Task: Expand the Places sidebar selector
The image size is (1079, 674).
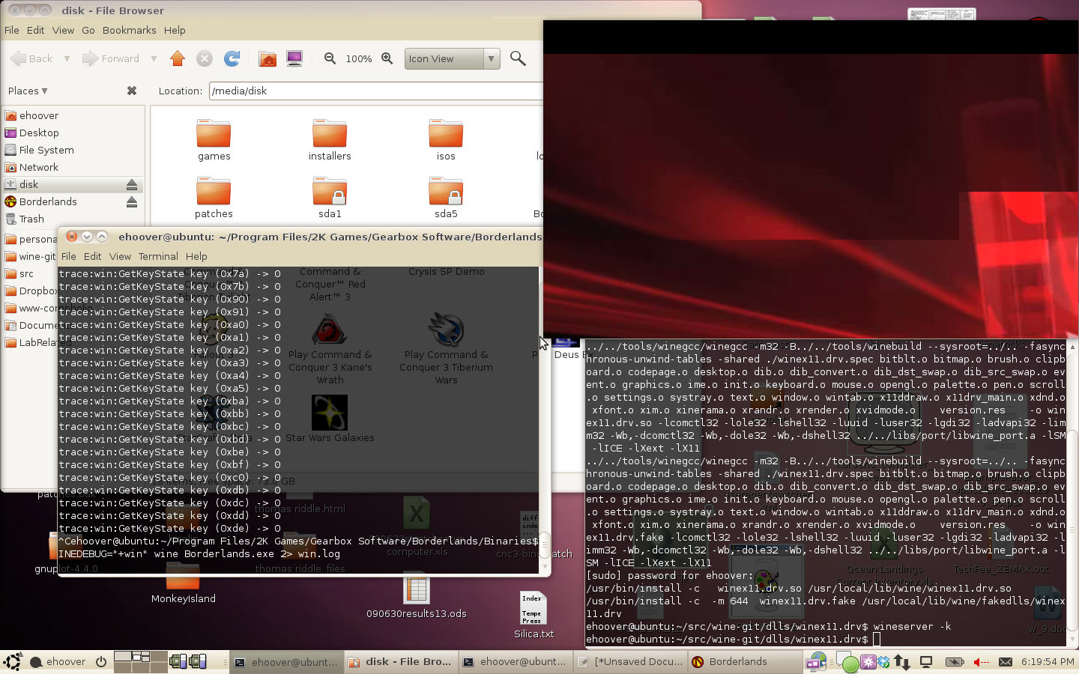Action: (28, 91)
